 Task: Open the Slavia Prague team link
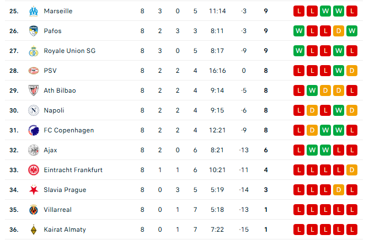click(x=65, y=190)
